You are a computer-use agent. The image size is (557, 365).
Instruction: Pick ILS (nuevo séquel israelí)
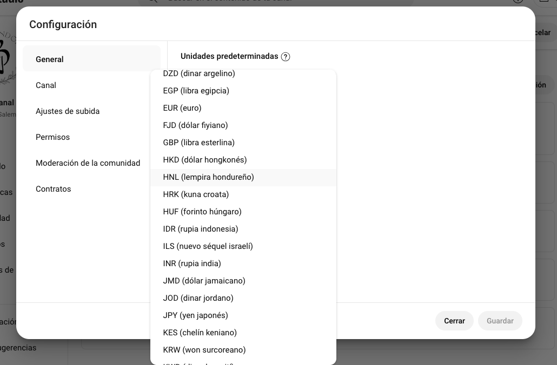pos(208,246)
